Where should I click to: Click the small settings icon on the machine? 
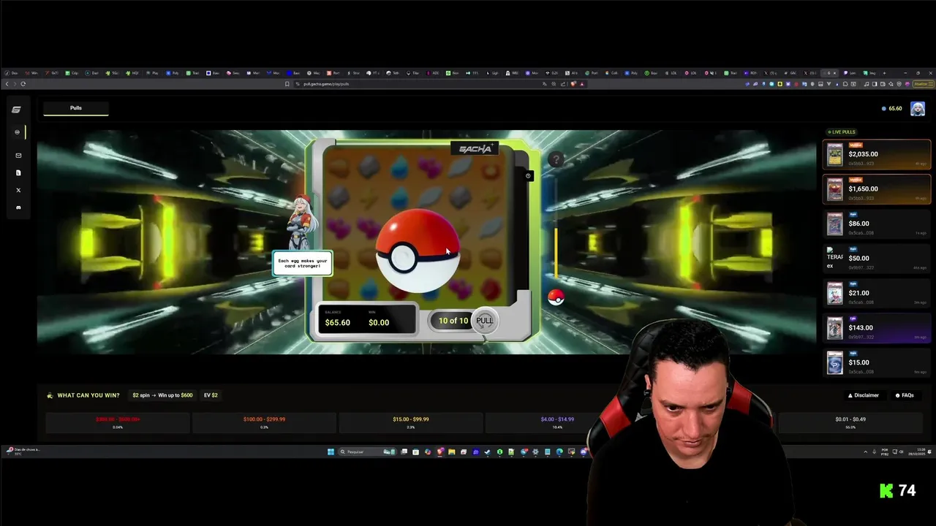528,175
